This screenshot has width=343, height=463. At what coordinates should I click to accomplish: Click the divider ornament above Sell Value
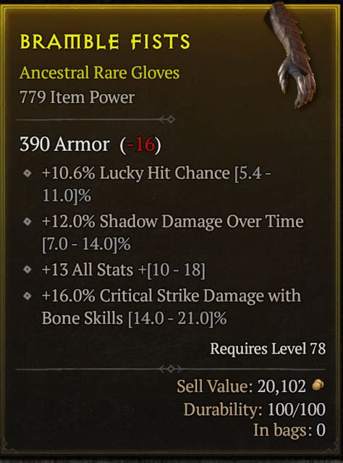click(171, 369)
